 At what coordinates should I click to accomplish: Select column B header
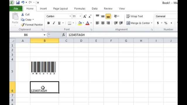44,41
